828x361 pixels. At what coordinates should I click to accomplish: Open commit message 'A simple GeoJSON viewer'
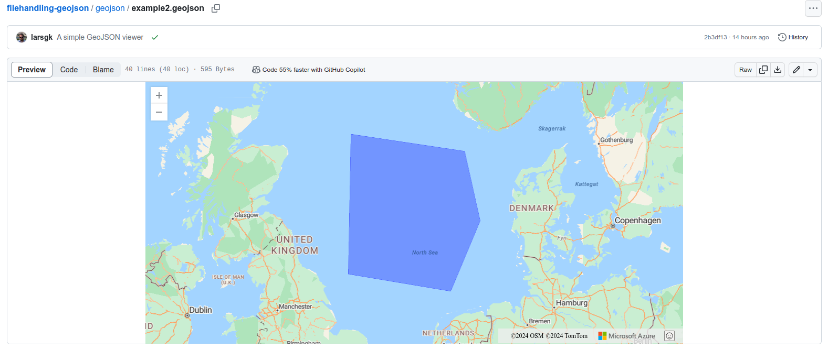pyautogui.click(x=100, y=37)
